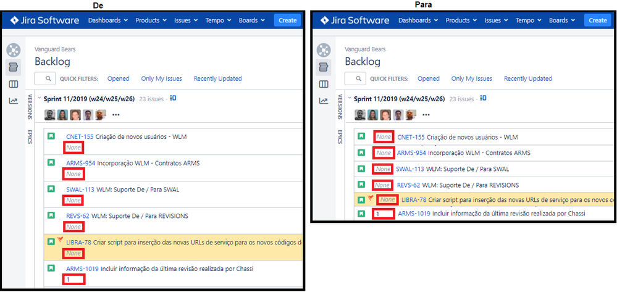Open issue link LIBRA-78 in Para screenshot
The width and height of the screenshot is (617, 292).
(x=414, y=200)
